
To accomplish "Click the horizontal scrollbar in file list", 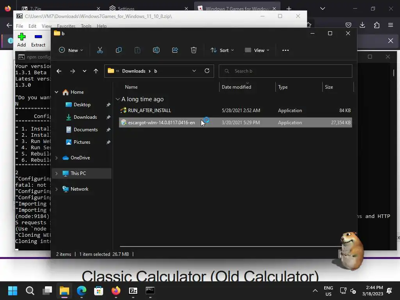I will click(230, 246).
